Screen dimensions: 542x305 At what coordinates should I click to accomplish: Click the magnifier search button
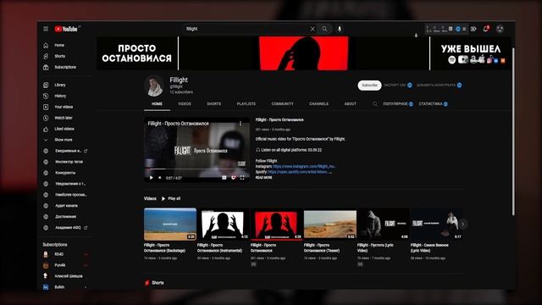324,29
